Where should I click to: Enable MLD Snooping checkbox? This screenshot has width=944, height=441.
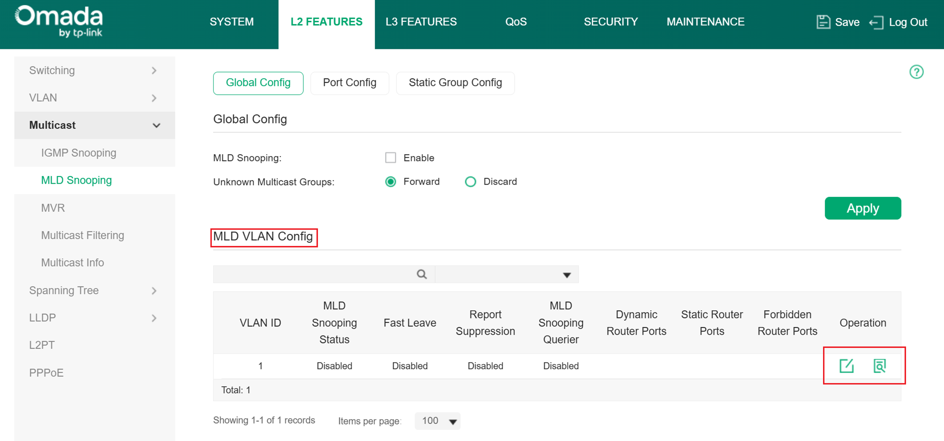coord(390,157)
